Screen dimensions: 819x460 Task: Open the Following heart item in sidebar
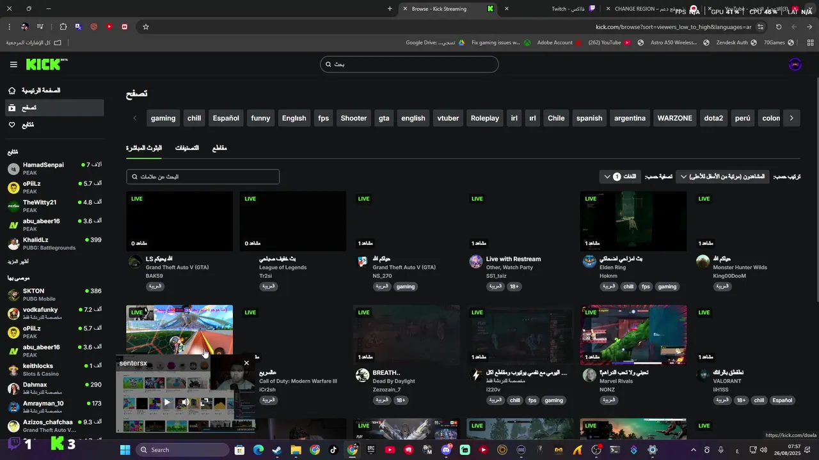pyautogui.click(x=55, y=125)
